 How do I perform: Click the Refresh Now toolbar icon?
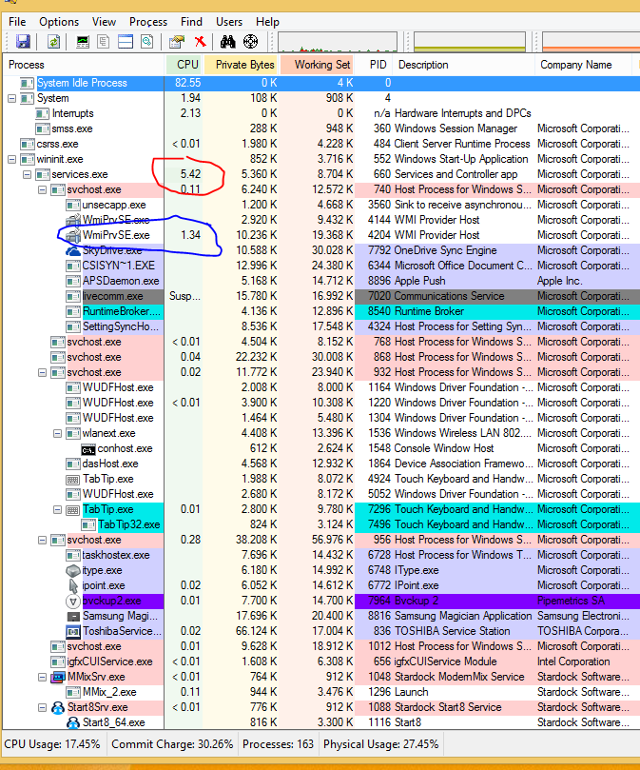53,42
